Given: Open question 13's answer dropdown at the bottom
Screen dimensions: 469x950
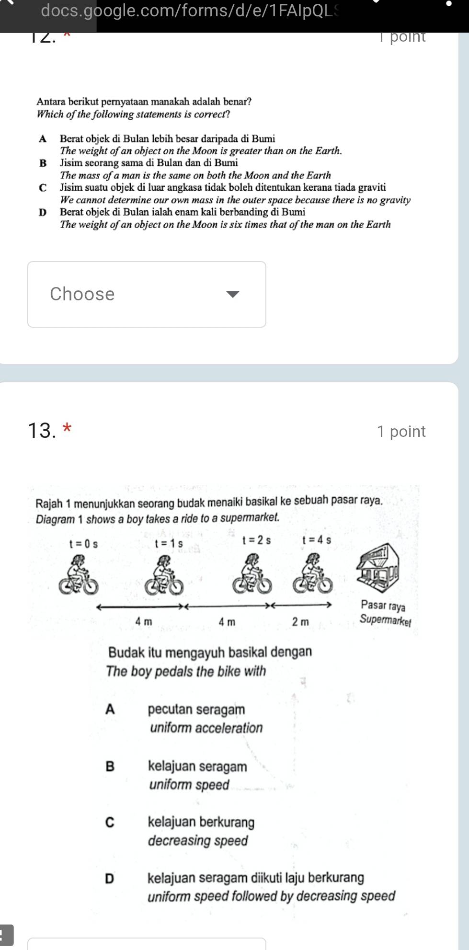Looking at the screenshot, I should point(147,944).
